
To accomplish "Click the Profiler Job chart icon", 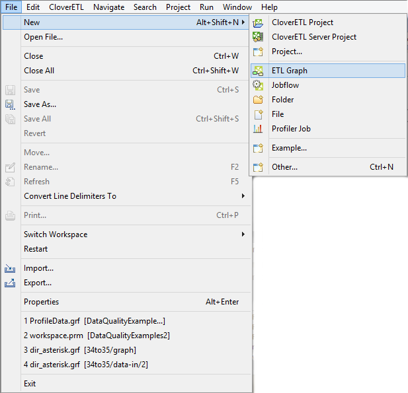I will pos(258,129).
